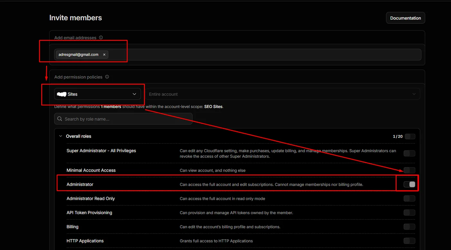451x250 pixels.
Task: Click the Administrator role name
Action: coord(80,184)
